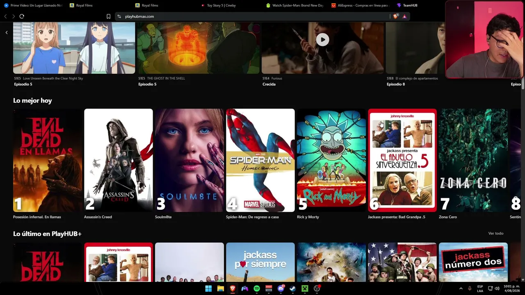Open the Brave Shields lion icon
Image resolution: width=525 pixels, height=295 pixels.
click(395, 16)
